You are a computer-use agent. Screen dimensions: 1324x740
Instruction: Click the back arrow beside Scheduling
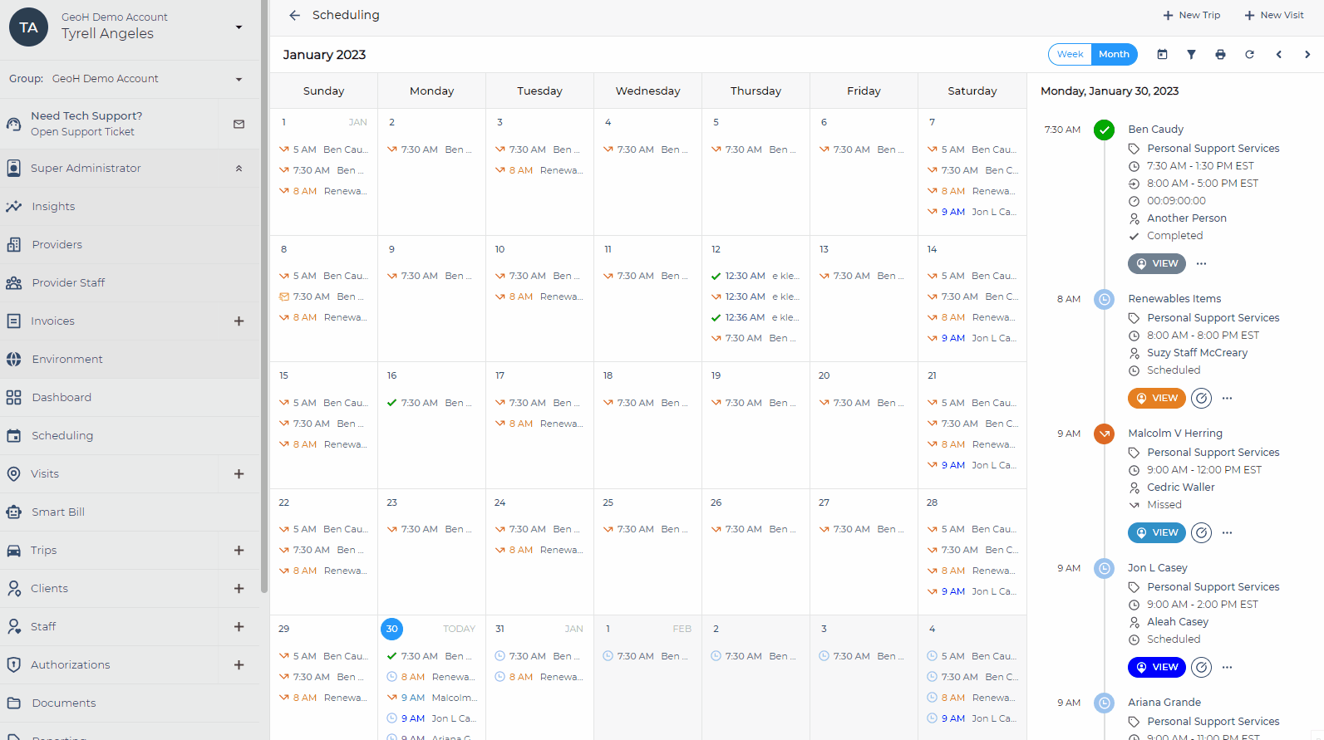pyautogui.click(x=294, y=16)
